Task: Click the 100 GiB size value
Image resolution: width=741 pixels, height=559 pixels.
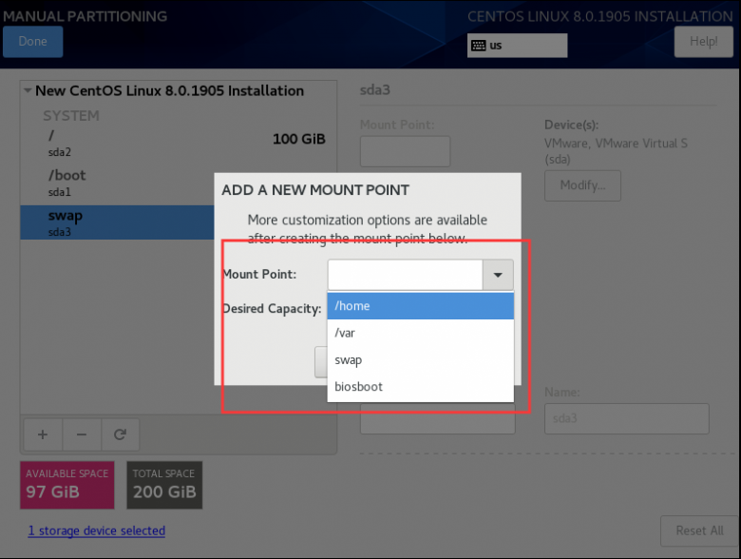Action: click(x=298, y=139)
